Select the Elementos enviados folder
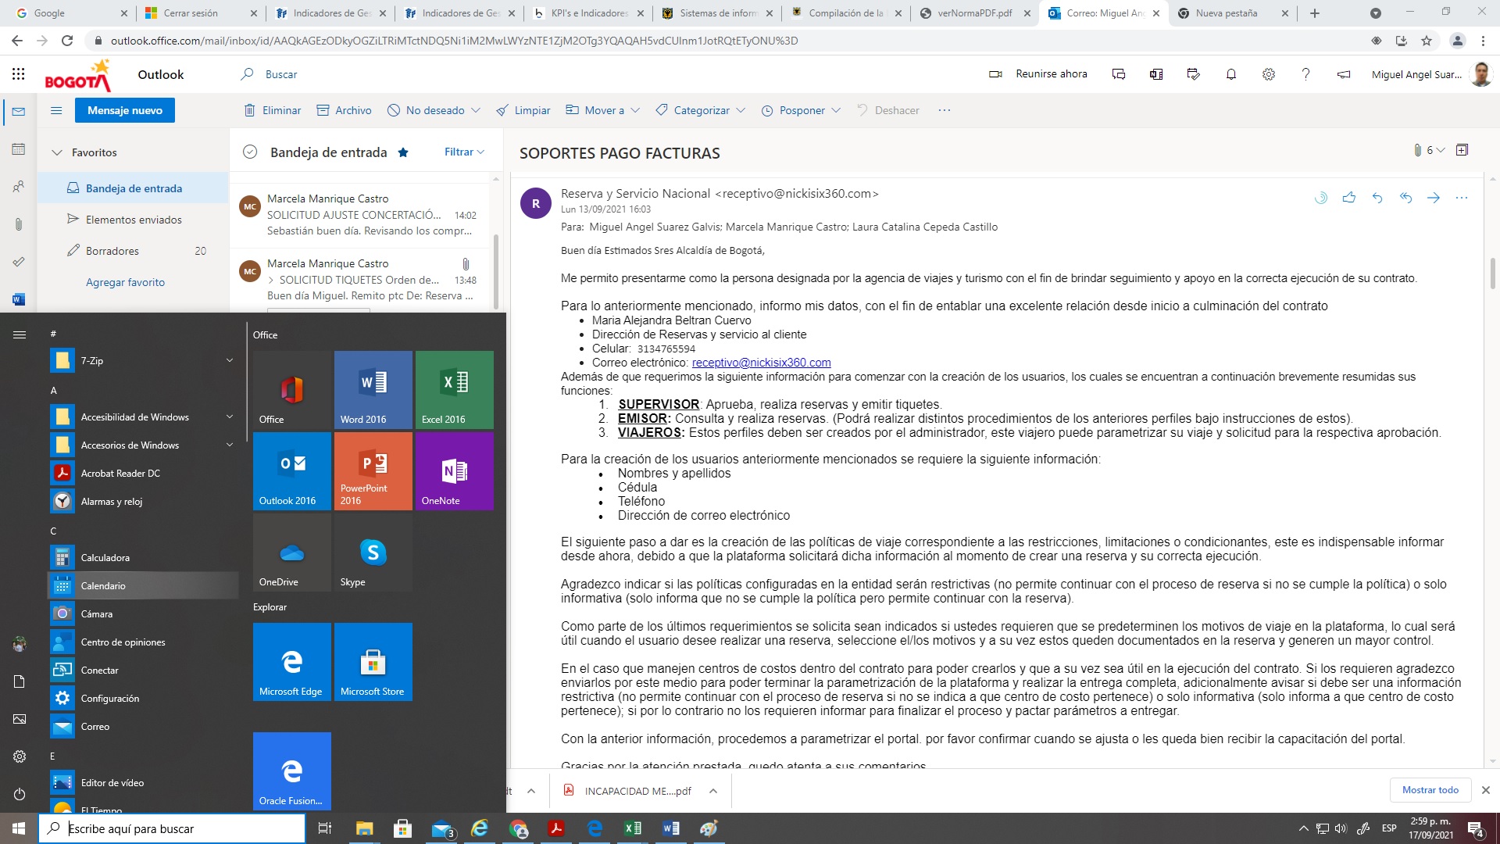This screenshot has height=844, width=1500. pyautogui.click(x=134, y=220)
